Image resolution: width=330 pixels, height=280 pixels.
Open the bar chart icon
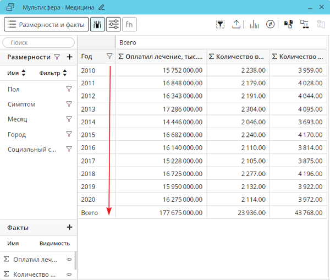[254, 24]
